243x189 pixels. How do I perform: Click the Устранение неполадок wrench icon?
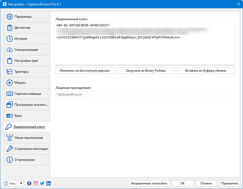click(x=10, y=149)
